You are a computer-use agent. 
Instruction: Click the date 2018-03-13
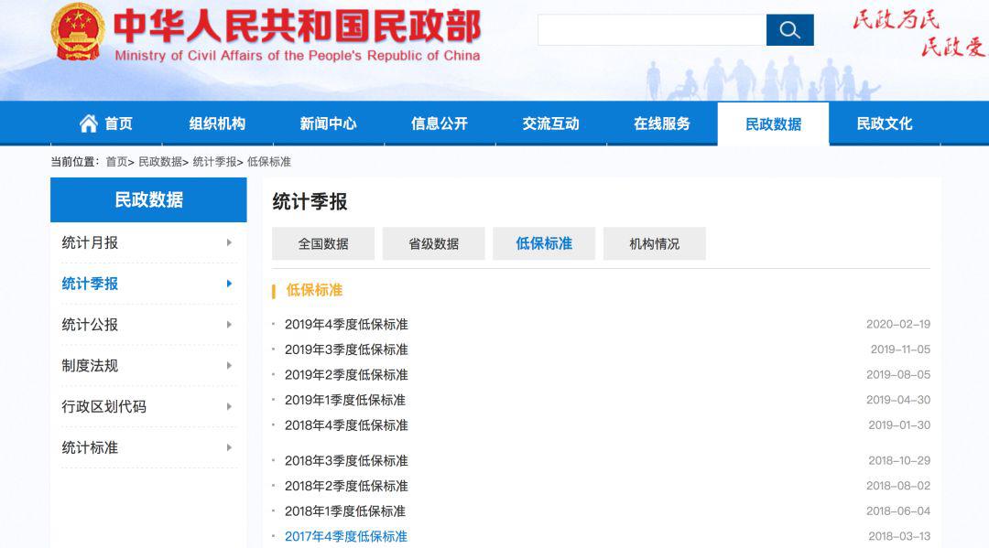[899, 536]
